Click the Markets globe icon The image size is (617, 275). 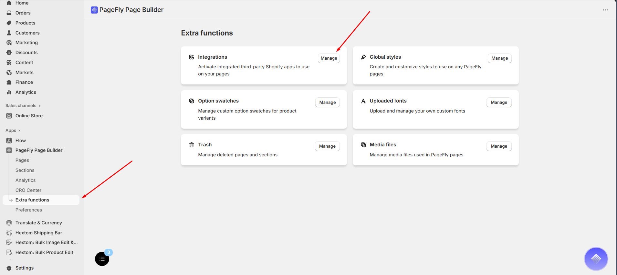click(9, 73)
